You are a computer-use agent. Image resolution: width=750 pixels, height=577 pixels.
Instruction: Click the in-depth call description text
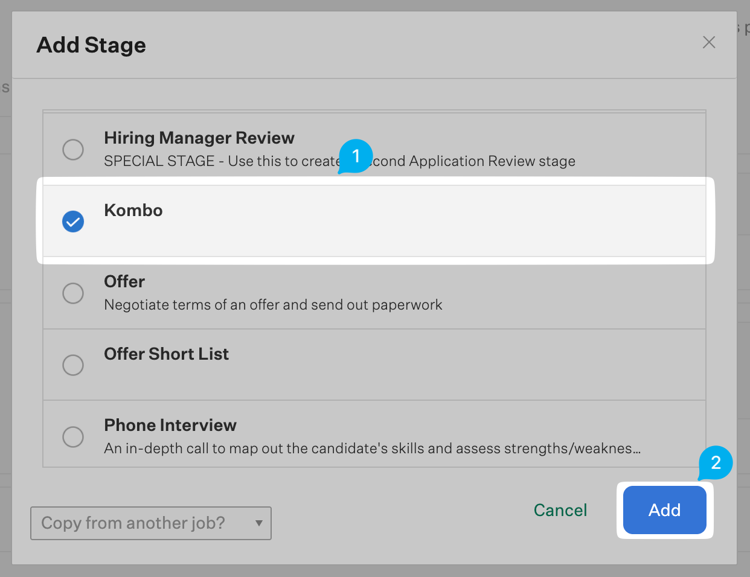point(372,449)
